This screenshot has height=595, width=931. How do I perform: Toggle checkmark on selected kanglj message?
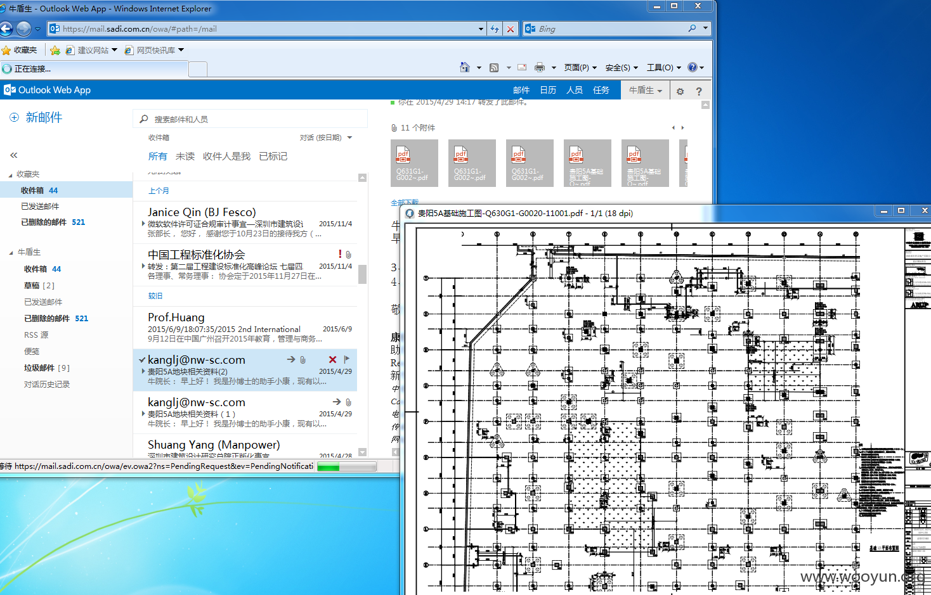(x=142, y=359)
